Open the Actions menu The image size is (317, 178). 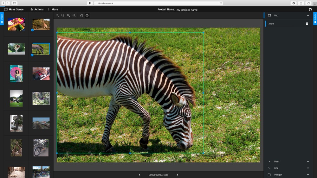point(37,10)
